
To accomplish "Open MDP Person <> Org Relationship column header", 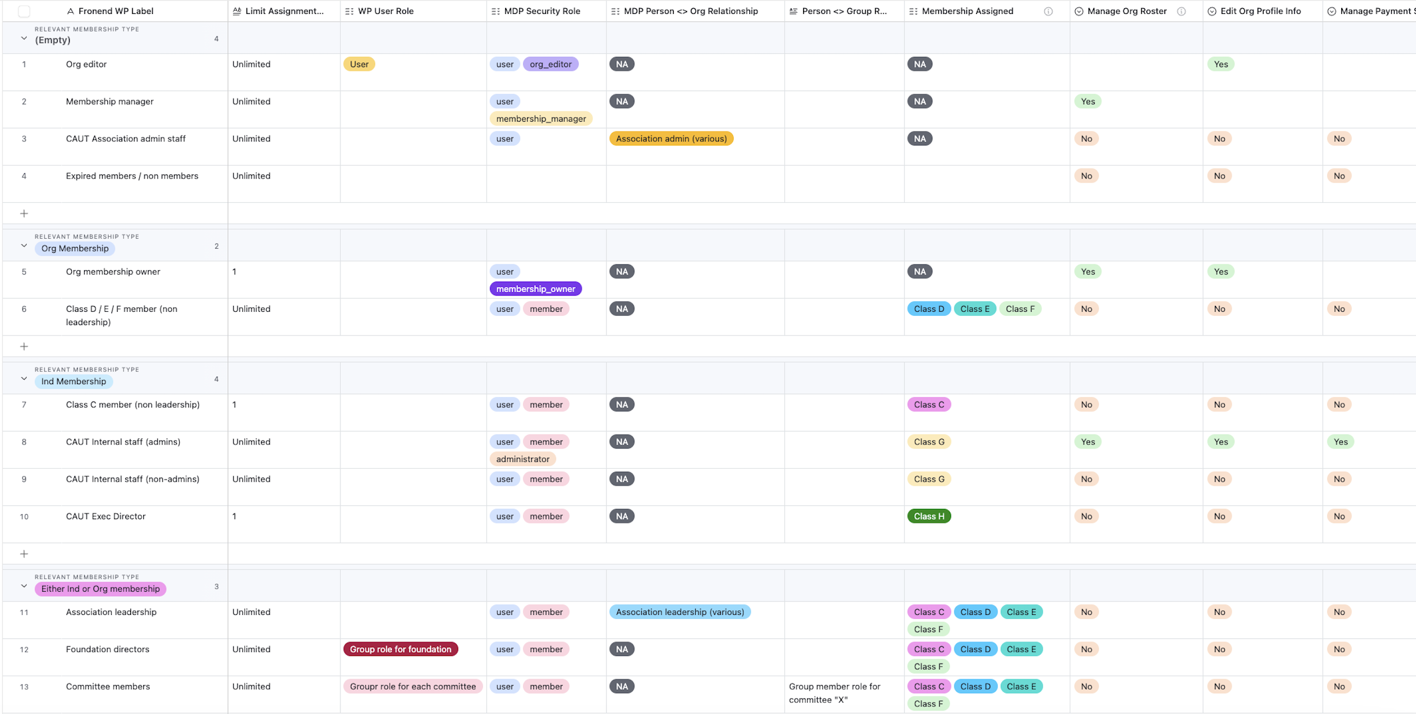I will (690, 11).
